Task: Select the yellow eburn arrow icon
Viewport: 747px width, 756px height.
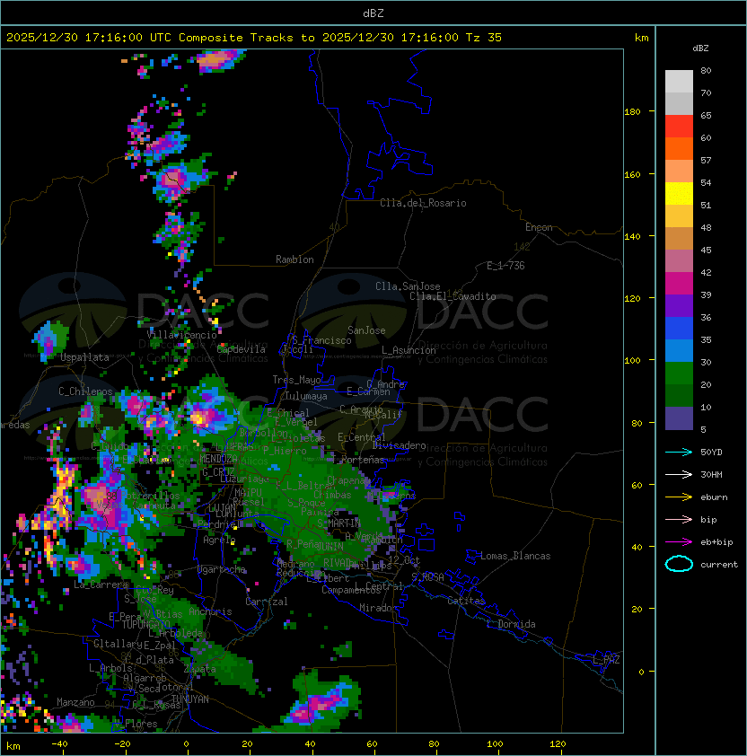Action: pyautogui.click(x=679, y=497)
